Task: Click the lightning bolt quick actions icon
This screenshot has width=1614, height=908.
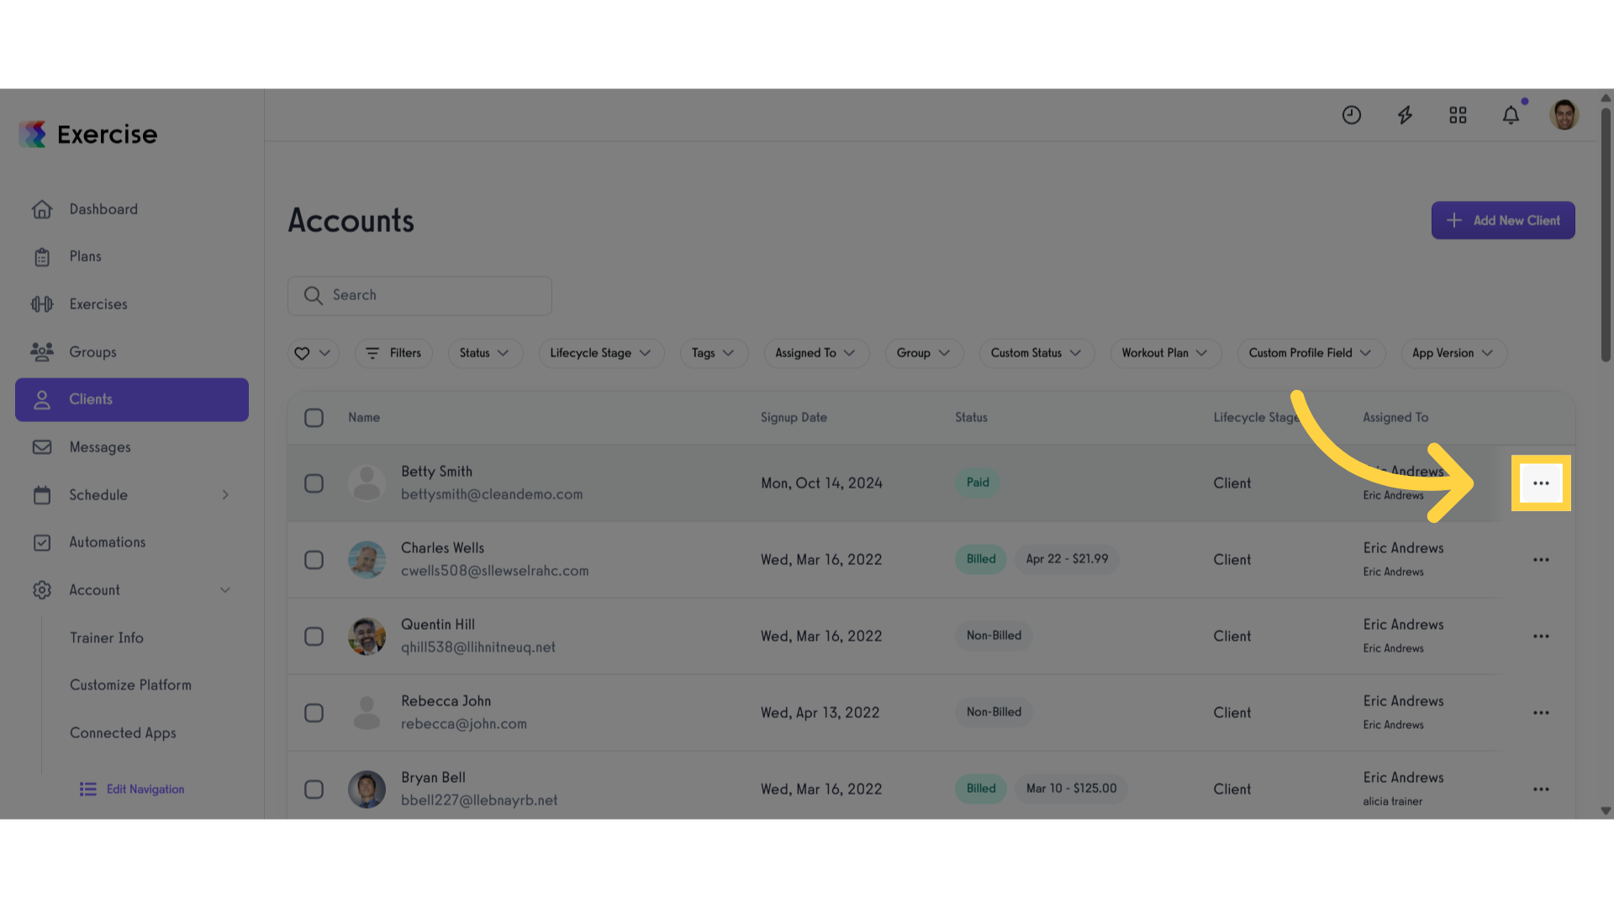Action: click(1405, 115)
